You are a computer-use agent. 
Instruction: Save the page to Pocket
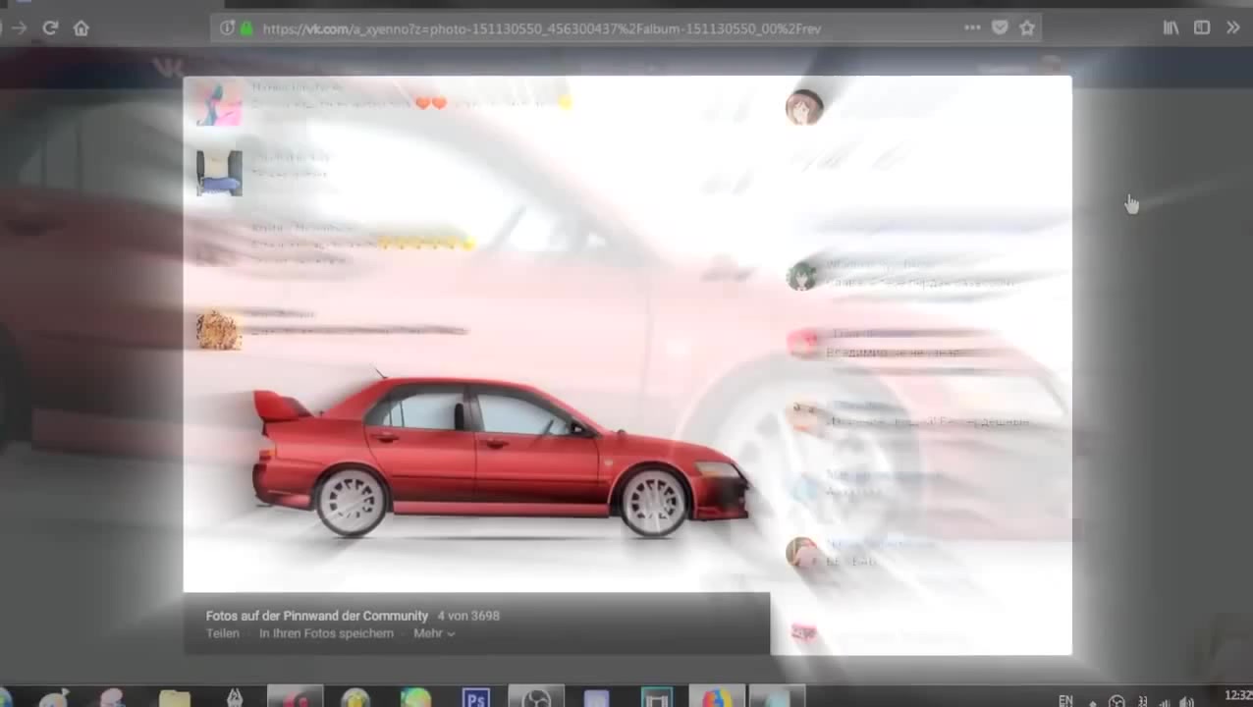click(x=1000, y=28)
